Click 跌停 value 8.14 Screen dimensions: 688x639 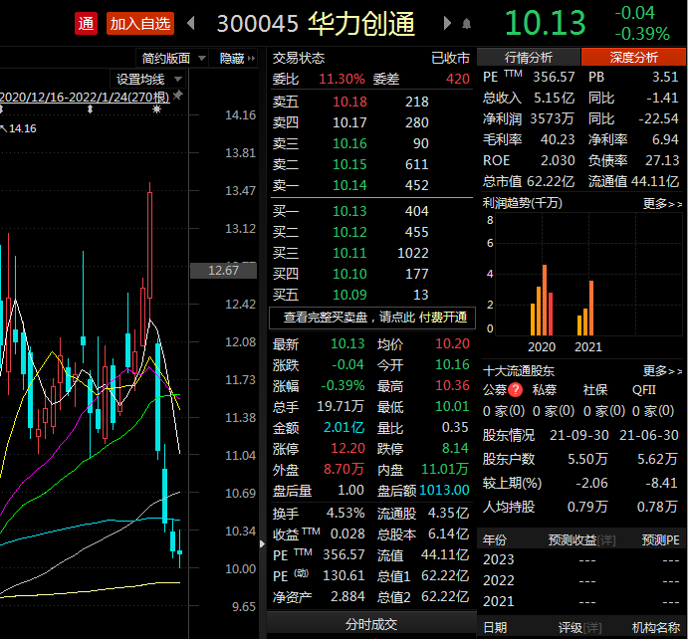click(x=455, y=448)
